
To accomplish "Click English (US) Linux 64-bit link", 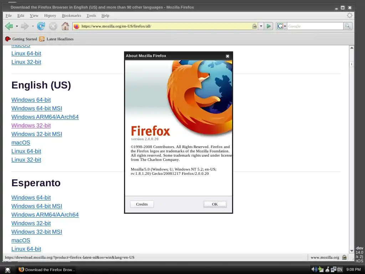I will click(26, 151).
